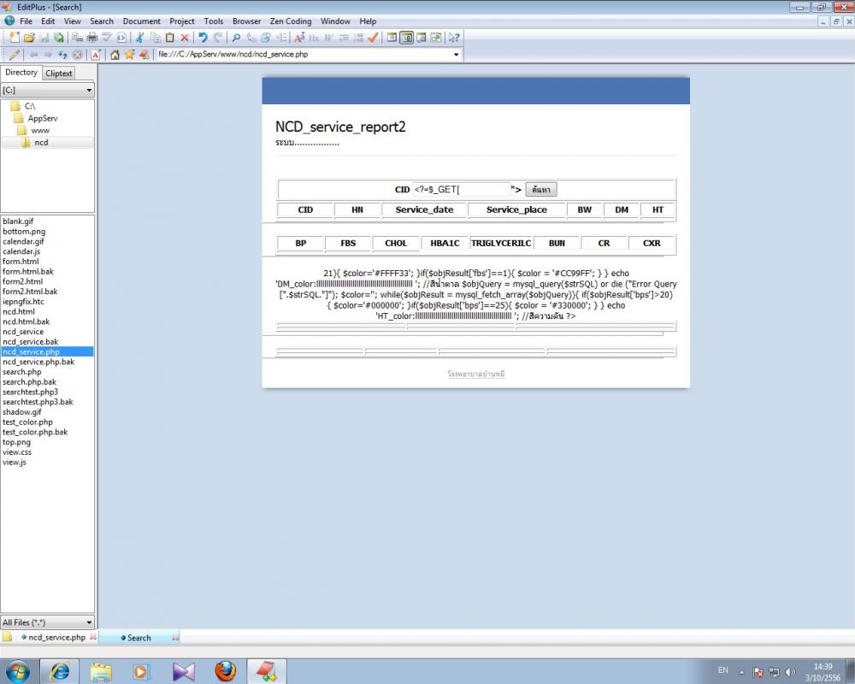Click the CID input field
The height and width of the screenshot is (684, 855).
462,189
